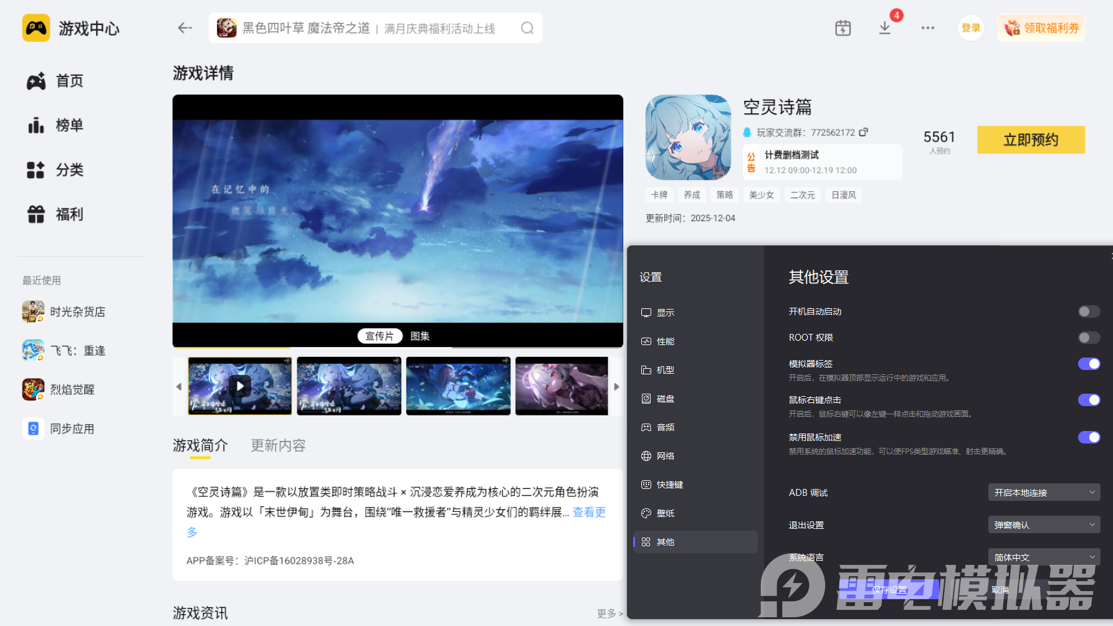This screenshot has width=1113, height=626.
Task: Open the 音频 settings section
Action: click(x=665, y=427)
